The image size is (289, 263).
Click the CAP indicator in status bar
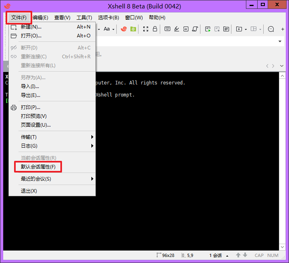click(259, 255)
